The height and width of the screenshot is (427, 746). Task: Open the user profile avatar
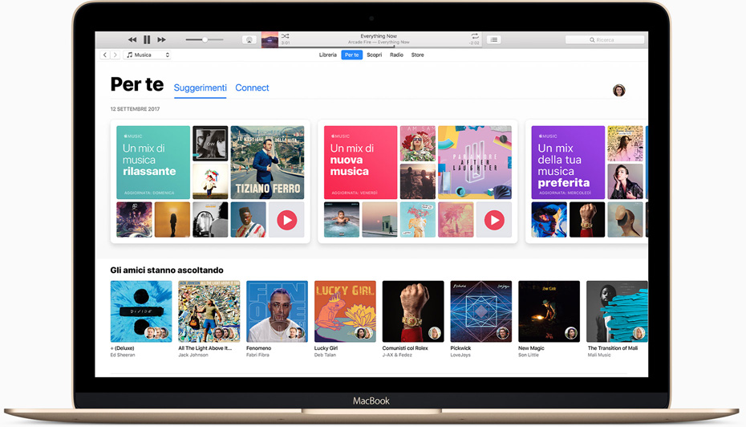tap(619, 90)
